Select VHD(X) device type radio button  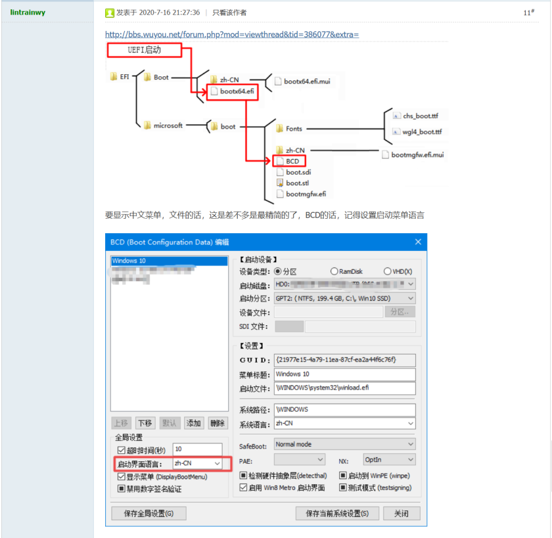[387, 271]
